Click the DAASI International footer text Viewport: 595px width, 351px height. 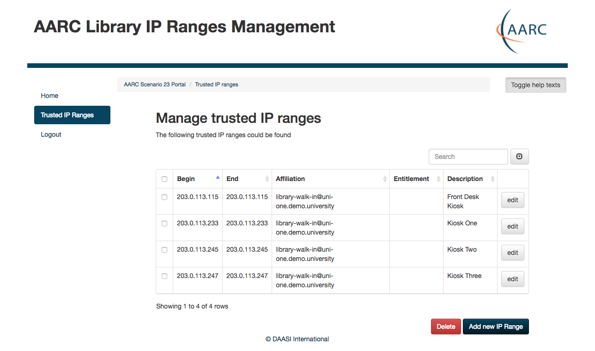297,339
